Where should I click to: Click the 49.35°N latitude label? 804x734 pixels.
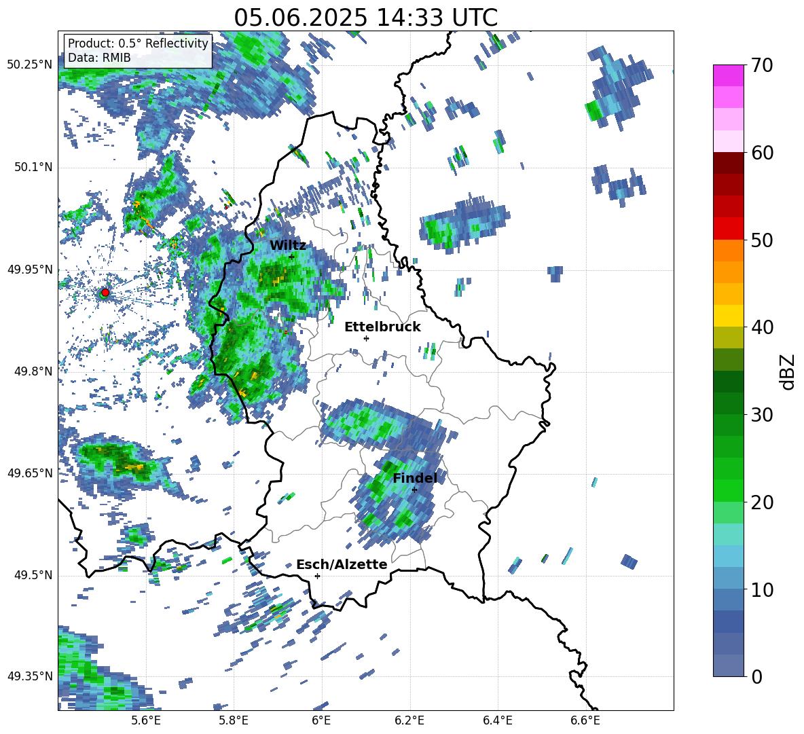pyautogui.click(x=30, y=676)
